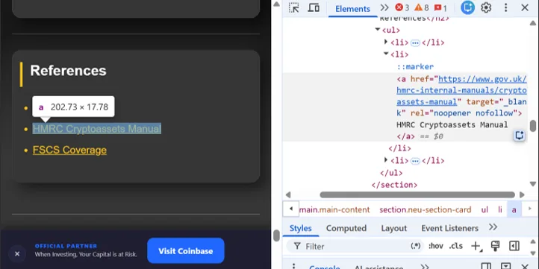
Task: Open the rendering emulations paintbrush icon
Action: [x=495, y=246]
